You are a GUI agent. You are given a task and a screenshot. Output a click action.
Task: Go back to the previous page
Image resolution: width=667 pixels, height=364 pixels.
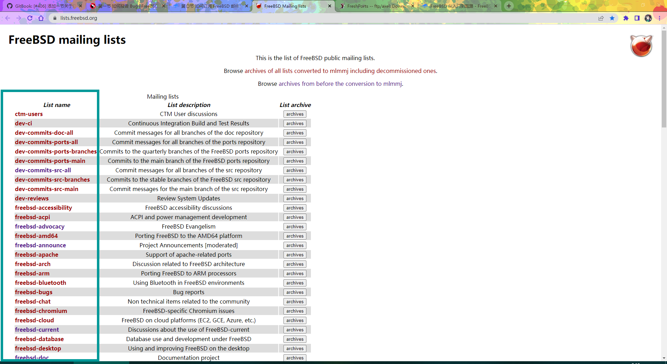(x=8, y=18)
